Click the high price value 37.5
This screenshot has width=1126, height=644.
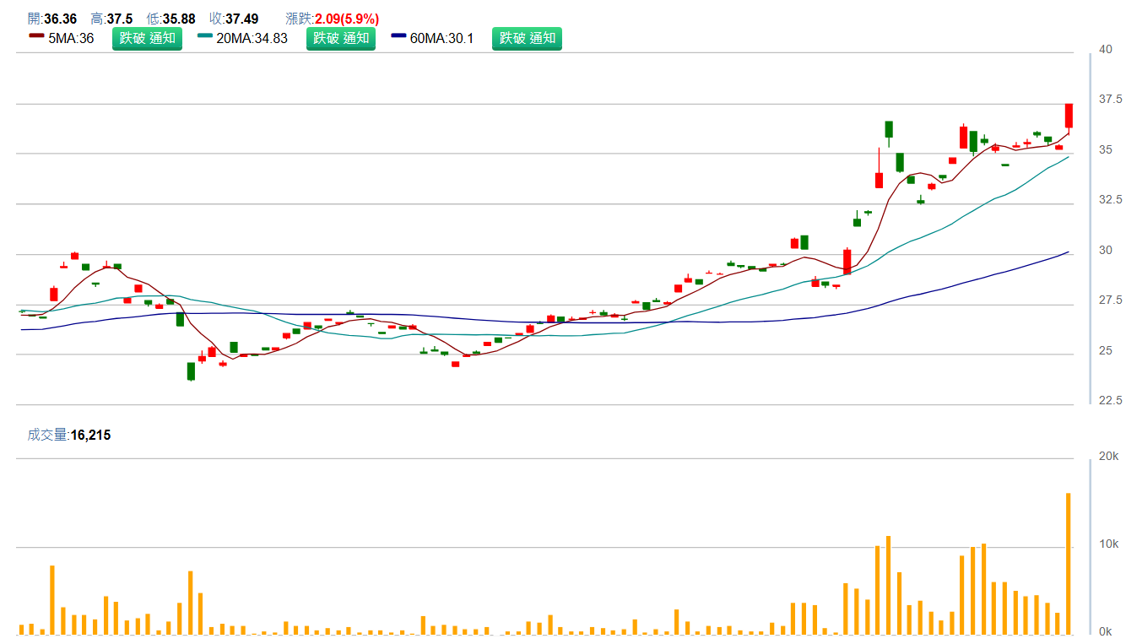(120, 19)
